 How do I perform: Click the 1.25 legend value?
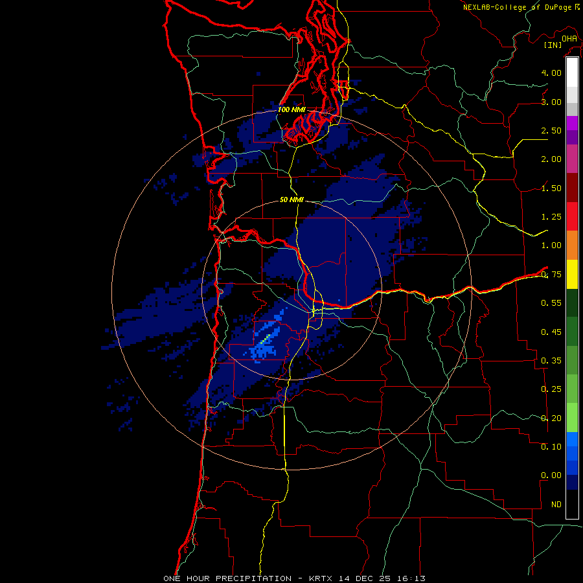pos(551,217)
